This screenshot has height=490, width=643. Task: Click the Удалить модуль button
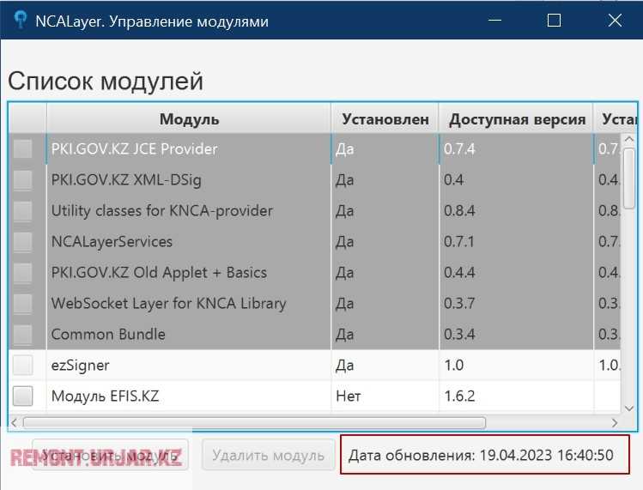tap(268, 455)
